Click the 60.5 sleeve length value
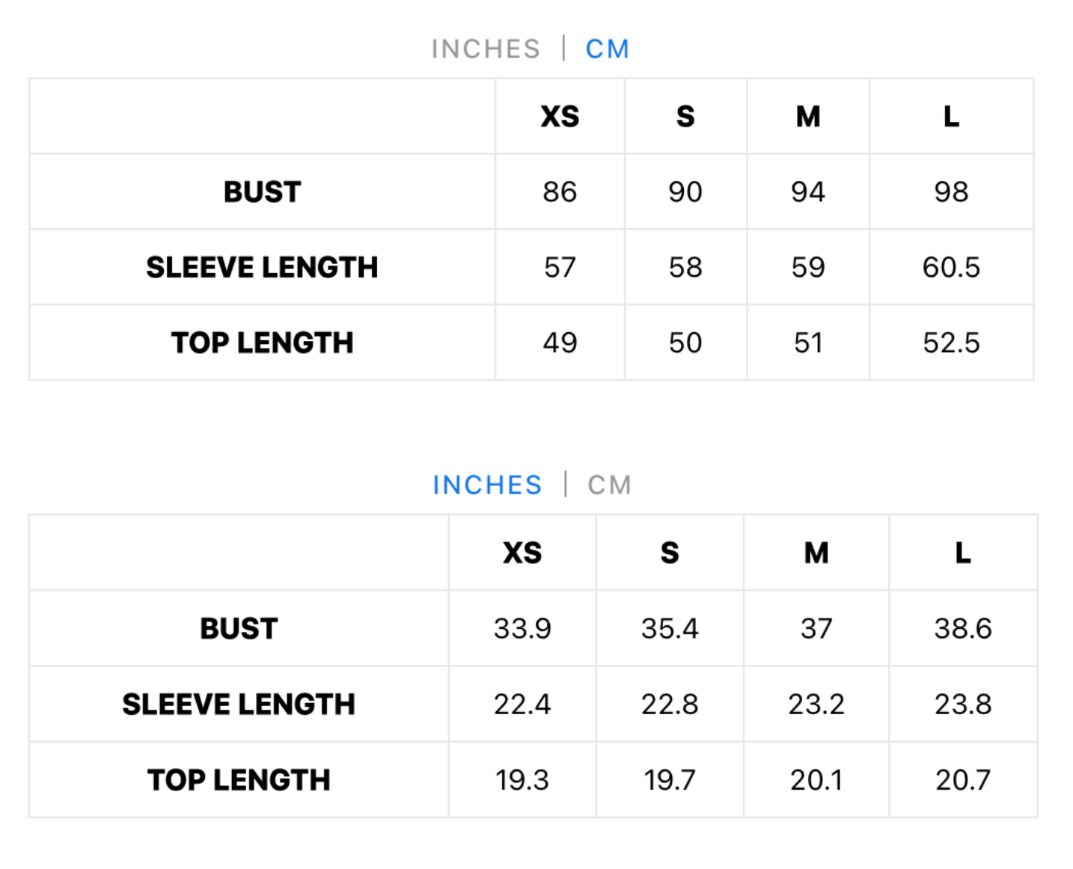This screenshot has width=1073, height=869. (x=951, y=268)
